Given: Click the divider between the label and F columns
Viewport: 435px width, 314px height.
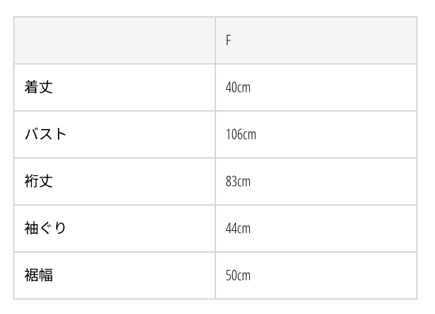Looking at the screenshot, I should click(x=215, y=158).
